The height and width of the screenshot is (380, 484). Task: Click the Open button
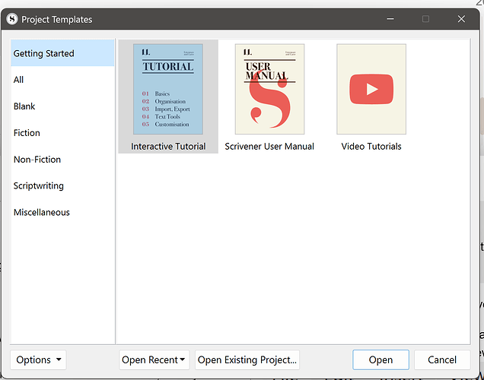pos(381,359)
